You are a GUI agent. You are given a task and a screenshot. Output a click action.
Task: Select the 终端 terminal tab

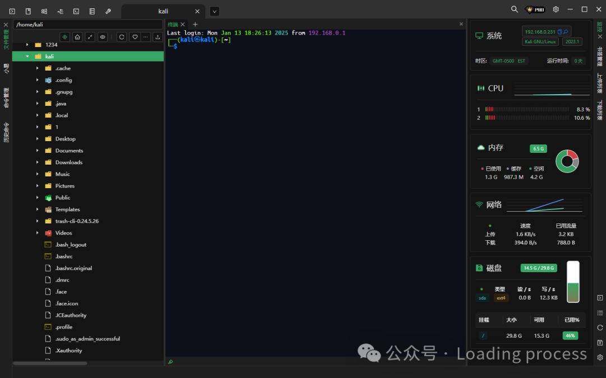173,24
